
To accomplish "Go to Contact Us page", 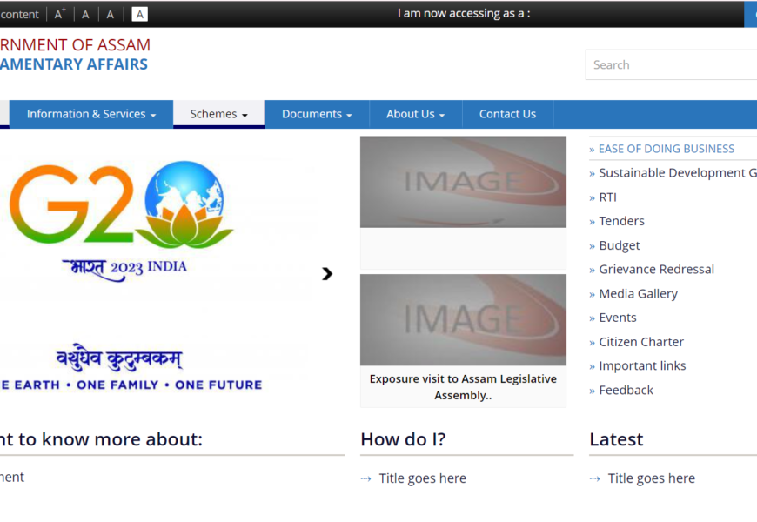I will point(507,114).
